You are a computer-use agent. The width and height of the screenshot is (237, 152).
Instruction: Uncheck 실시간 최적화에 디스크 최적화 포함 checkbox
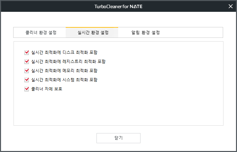pos(27,52)
